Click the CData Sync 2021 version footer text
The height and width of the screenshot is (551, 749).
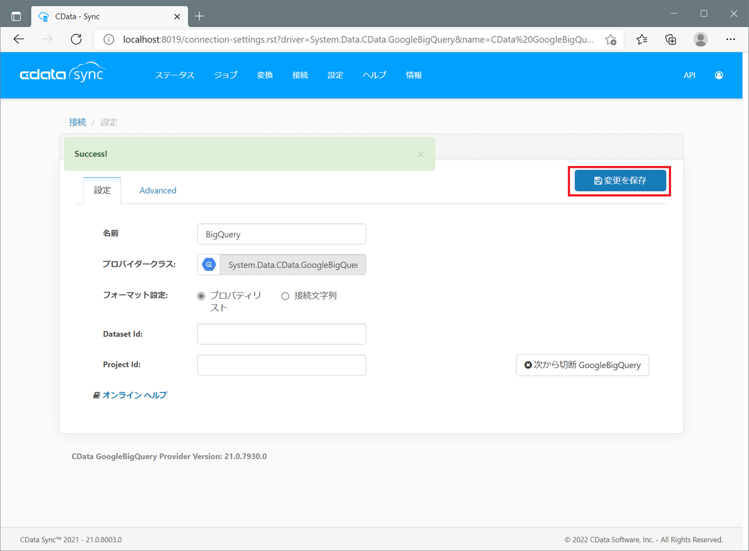point(71,540)
